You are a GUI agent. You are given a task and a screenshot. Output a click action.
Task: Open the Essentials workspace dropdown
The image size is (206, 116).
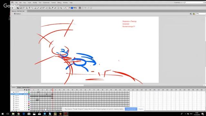178,3
